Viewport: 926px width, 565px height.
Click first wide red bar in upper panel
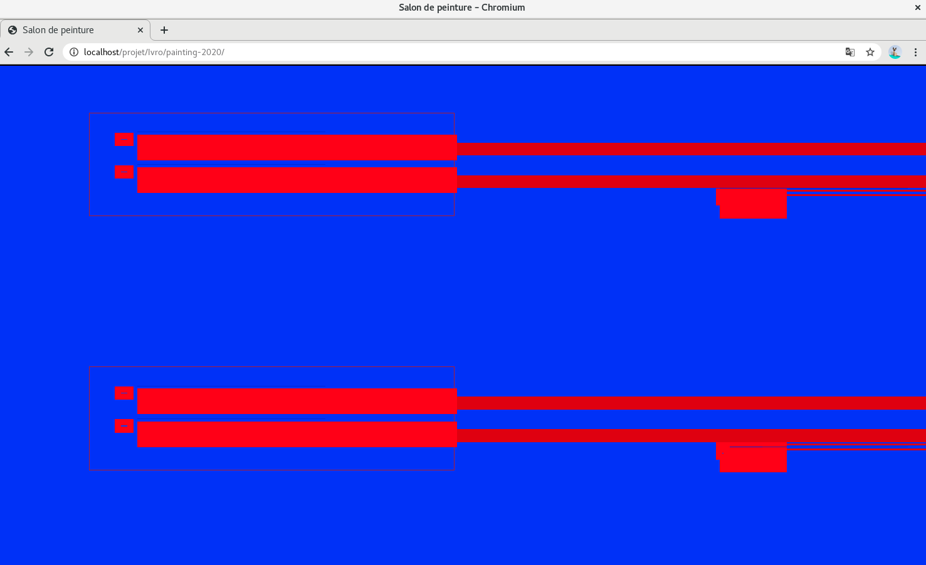coord(297,147)
